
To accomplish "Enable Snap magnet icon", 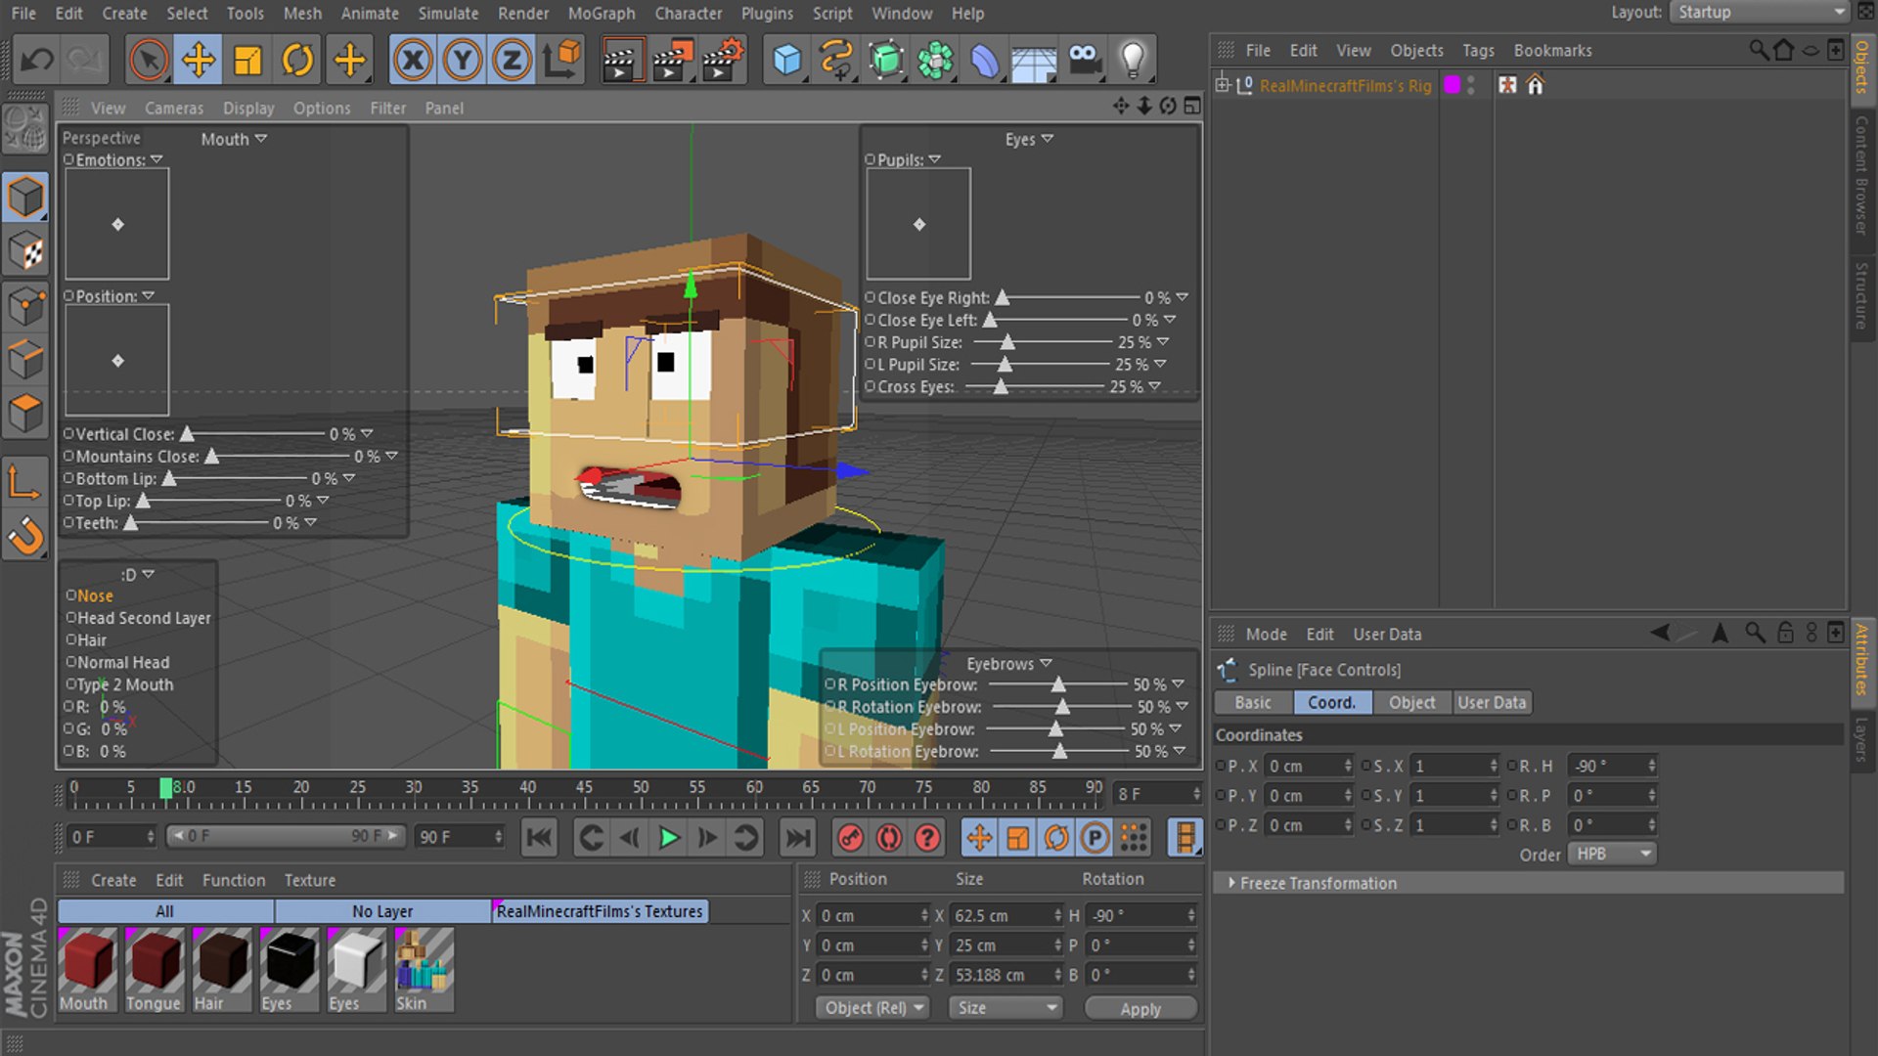I will pos(25,536).
